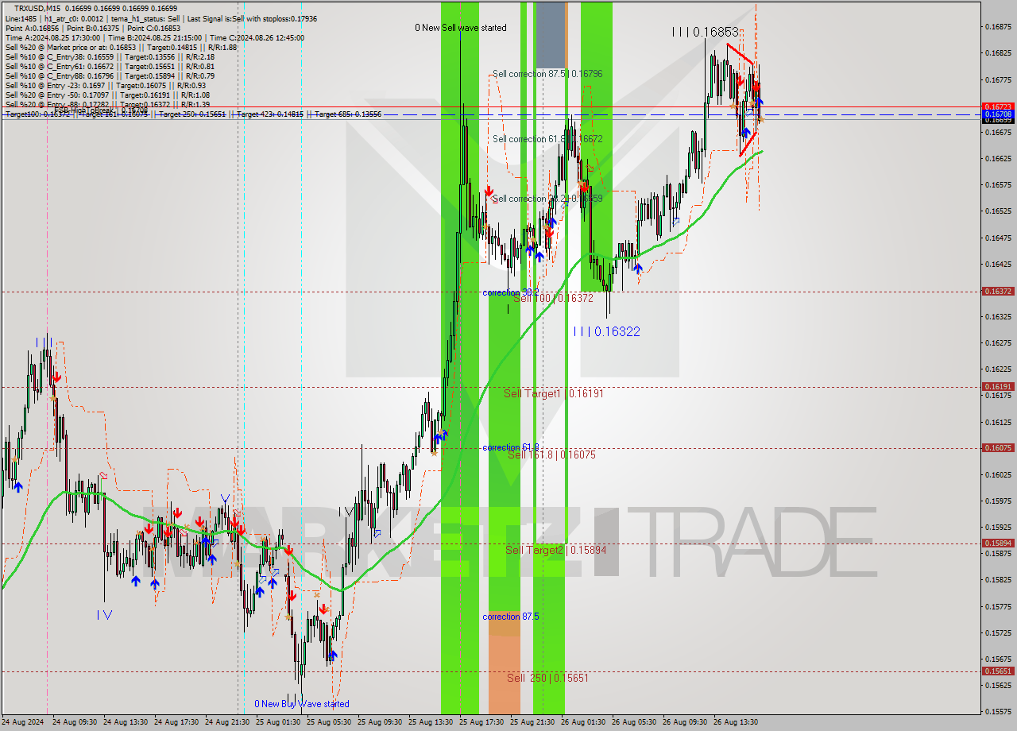
Task: Click the 0.16075 price tag on axis
Action: [998, 447]
